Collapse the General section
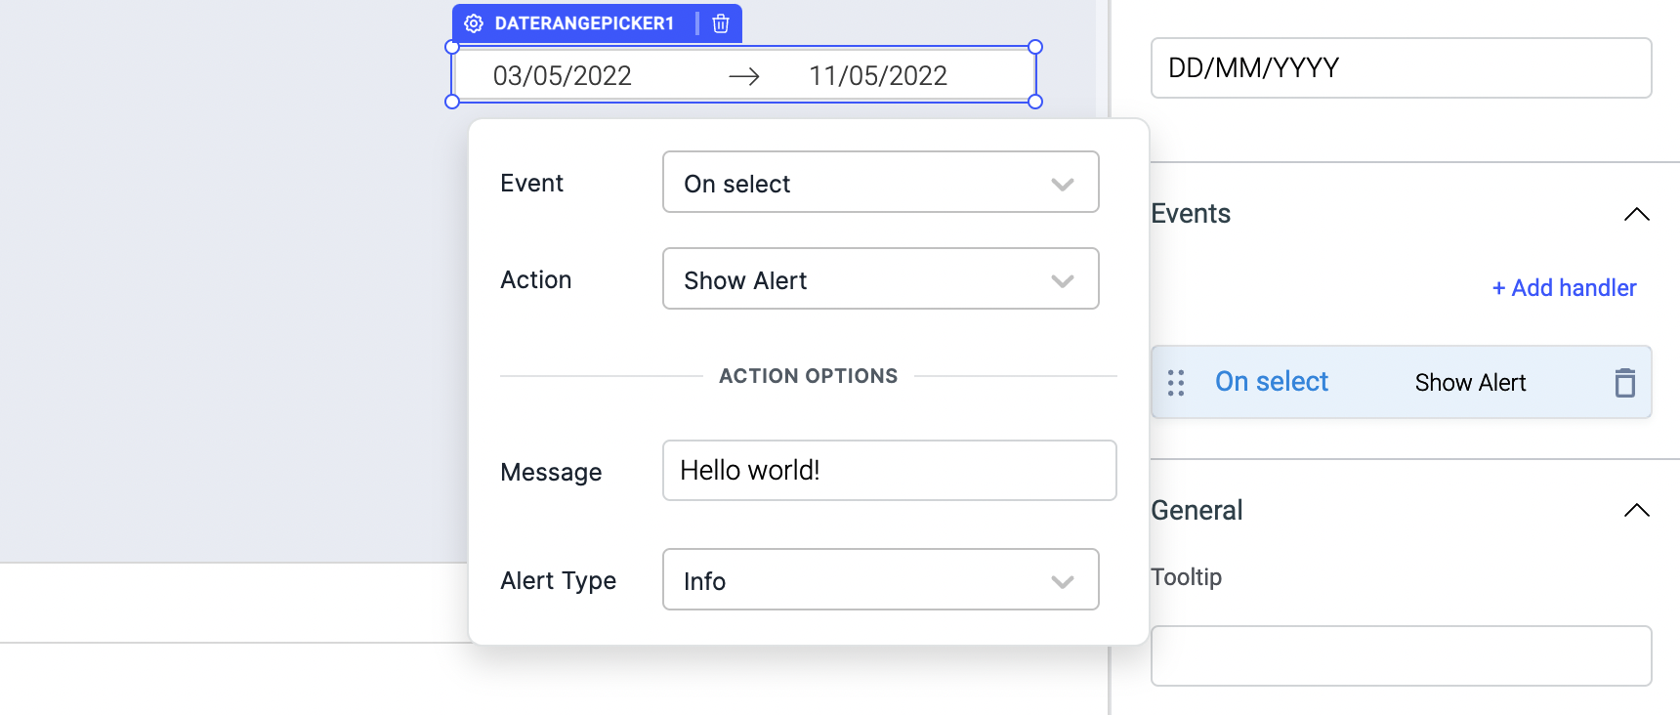Image resolution: width=1680 pixels, height=715 pixels. pyautogui.click(x=1636, y=510)
